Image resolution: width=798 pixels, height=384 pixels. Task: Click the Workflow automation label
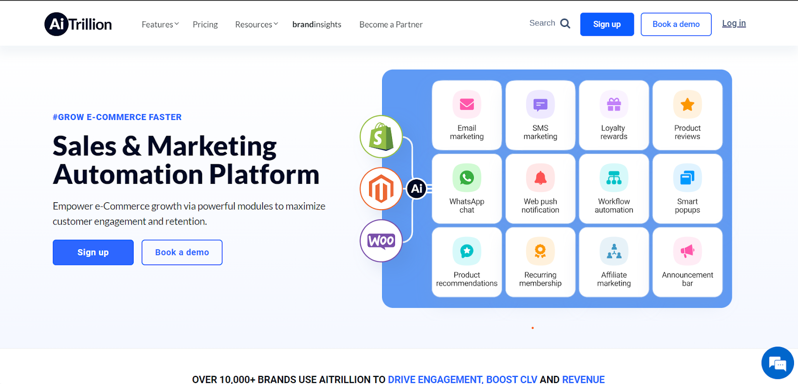point(614,206)
